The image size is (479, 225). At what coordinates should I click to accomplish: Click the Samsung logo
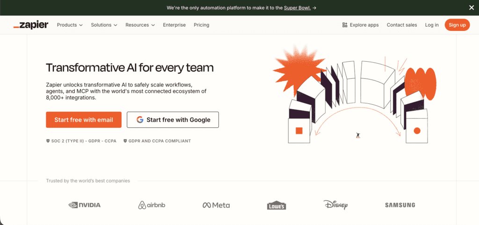[x=400, y=205]
